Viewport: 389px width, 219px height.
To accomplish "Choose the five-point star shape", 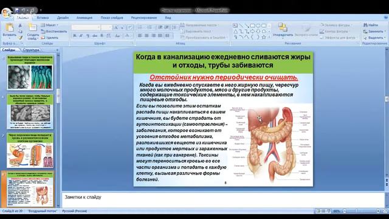I will click(x=264, y=37).
